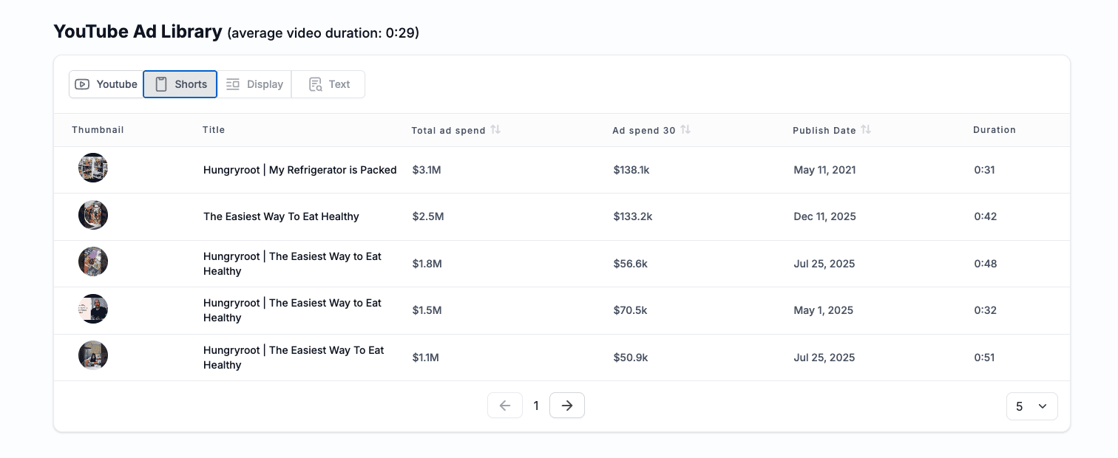The width and height of the screenshot is (1118, 458).
Task: Click Jul 25, 2025 date in $1.1M row
Action: (x=824, y=358)
